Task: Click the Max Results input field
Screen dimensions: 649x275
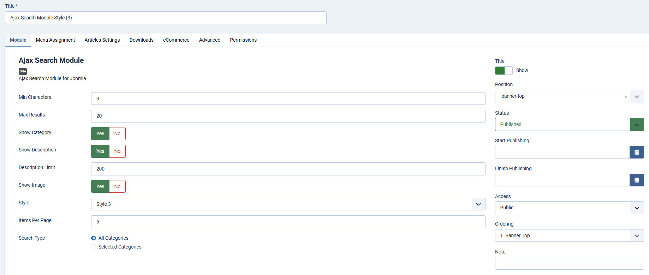Action: 288,116
